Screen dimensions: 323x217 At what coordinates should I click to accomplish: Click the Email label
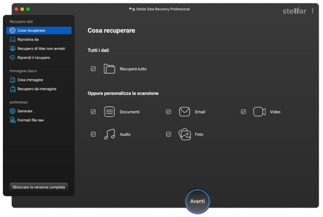tap(200, 112)
